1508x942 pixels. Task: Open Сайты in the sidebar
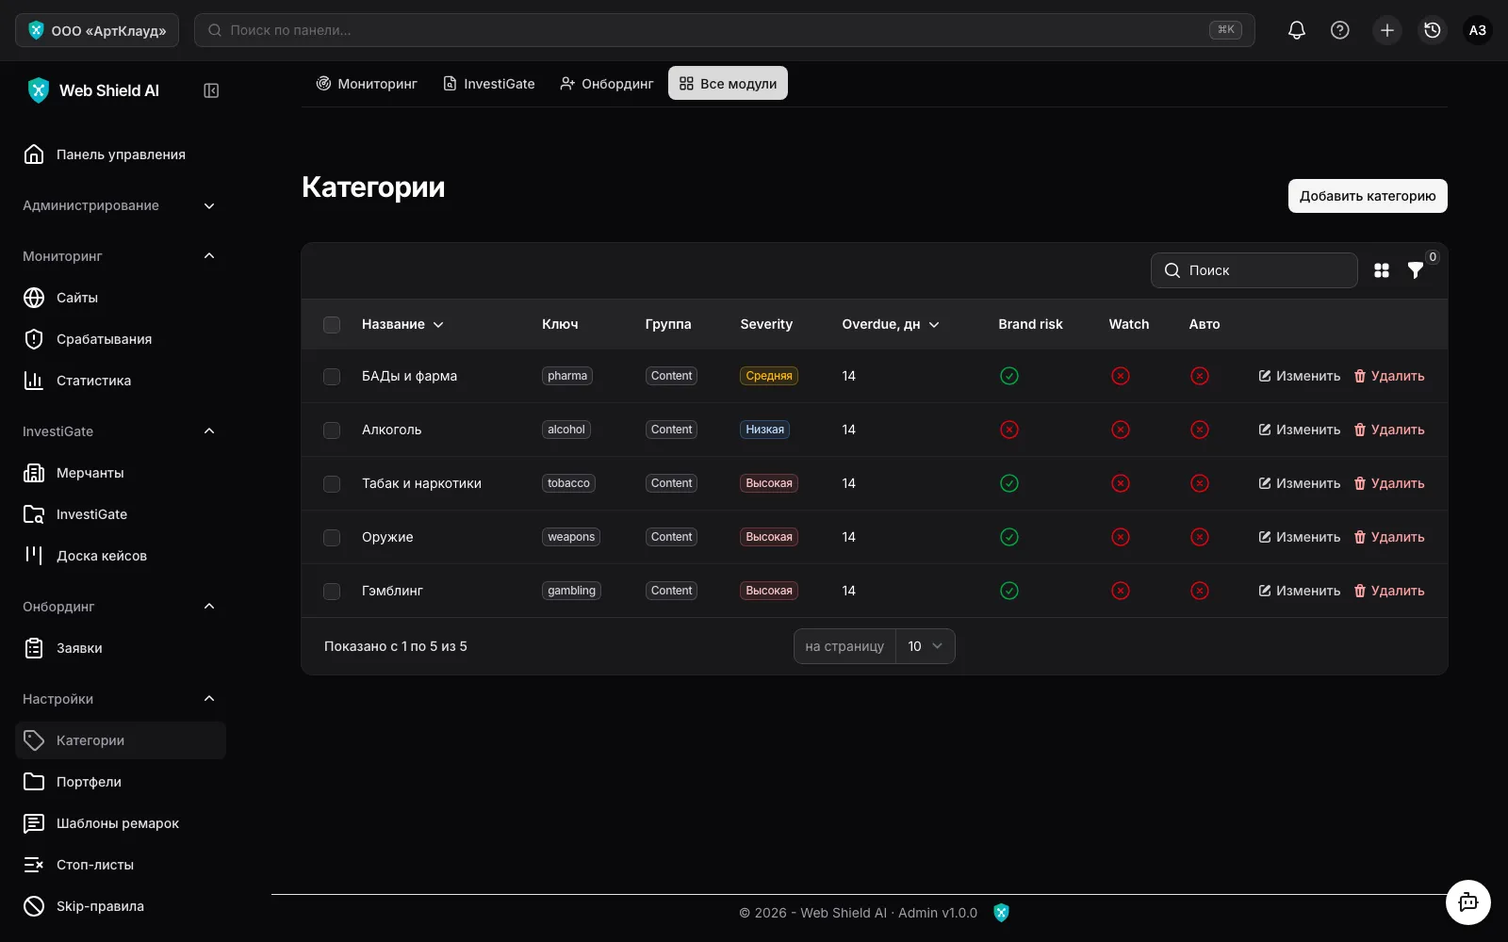point(121,298)
